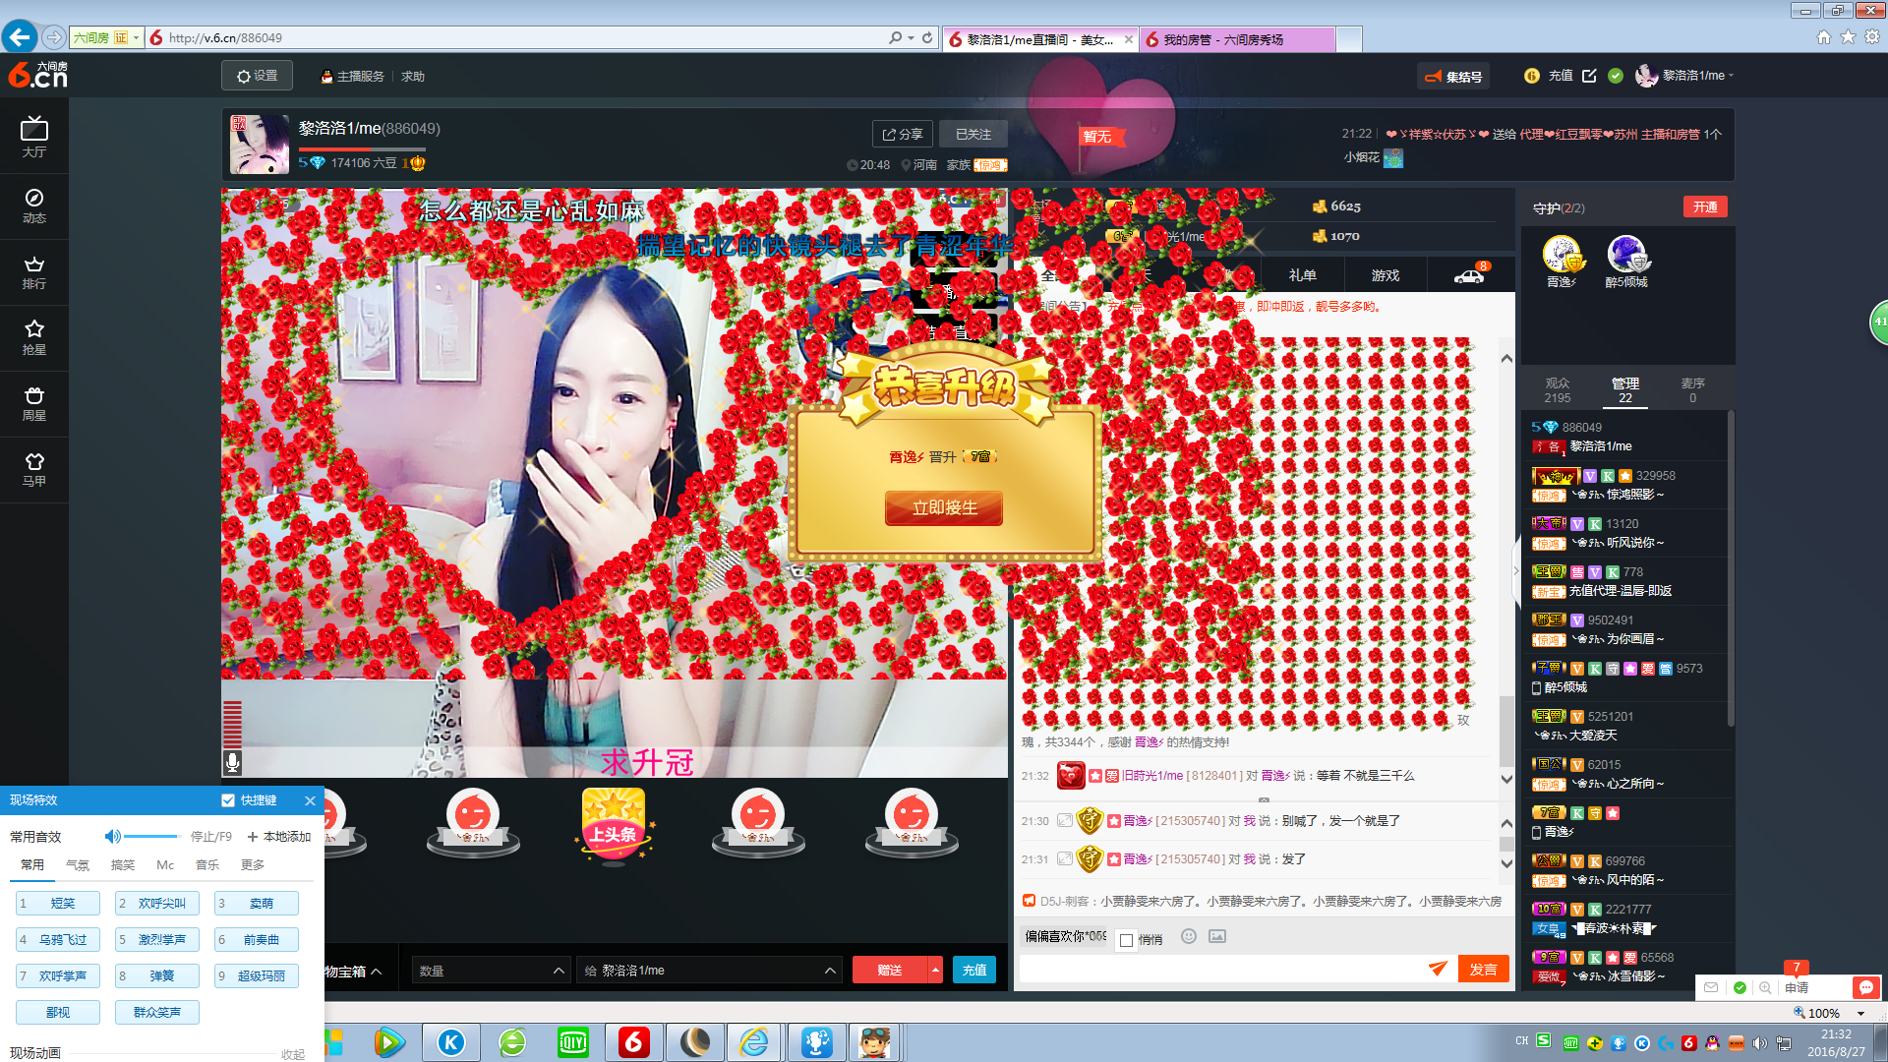Click the insert image icon in chat
The height and width of the screenshot is (1062, 1888).
[x=1217, y=936]
